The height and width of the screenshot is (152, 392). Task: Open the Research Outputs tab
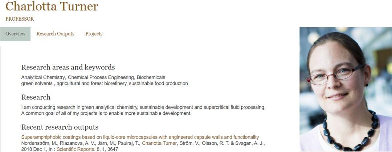click(x=55, y=34)
